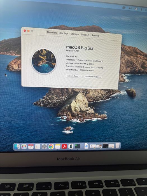Click the '1.7 GHz Dual-Core Intel Core i7' text
This screenshot has height=196, width=147.
click(x=90, y=61)
